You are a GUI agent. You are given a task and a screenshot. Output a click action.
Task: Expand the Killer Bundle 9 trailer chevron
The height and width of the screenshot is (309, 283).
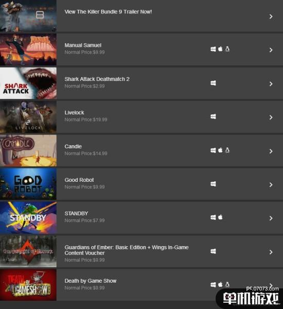tap(271, 16)
